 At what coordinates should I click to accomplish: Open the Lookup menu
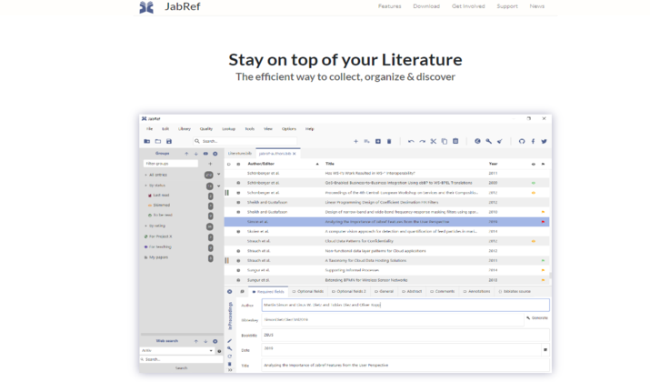click(228, 129)
